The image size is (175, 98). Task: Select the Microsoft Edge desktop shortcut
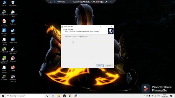point(4,32)
